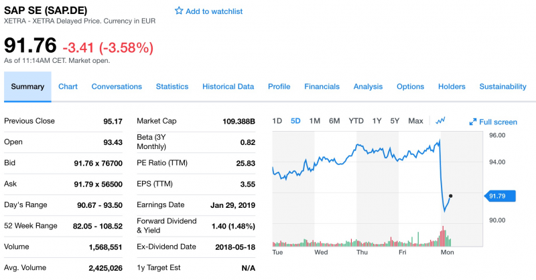Select the YTD chart range
The height and width of the screenshot is (280, 536).
[x=356, y=121]
